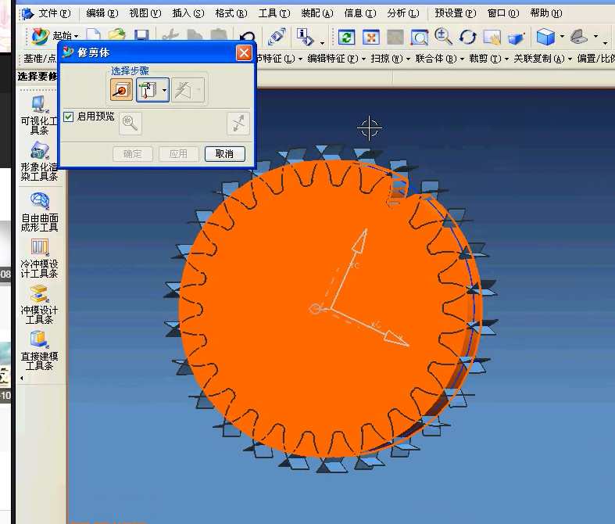Open the 信息(I) menu
This screenshot has width=615, height=524.
pos(359,13)
